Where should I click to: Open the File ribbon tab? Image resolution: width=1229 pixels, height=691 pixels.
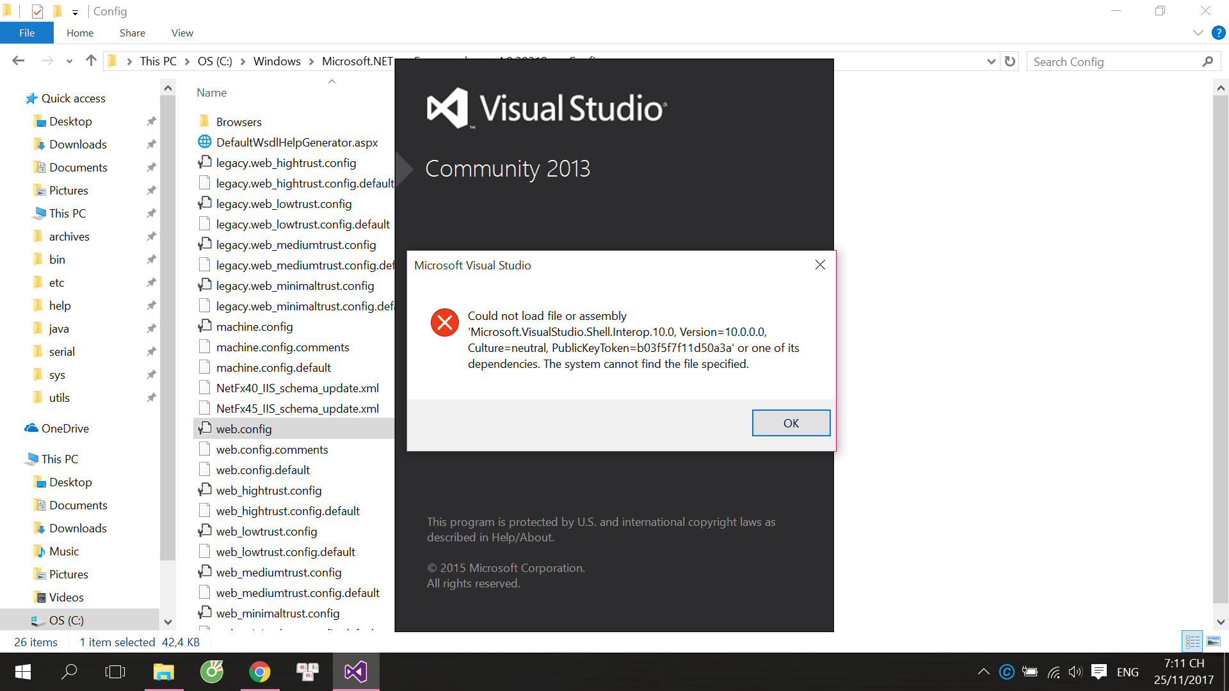click(x=27, y=33)
